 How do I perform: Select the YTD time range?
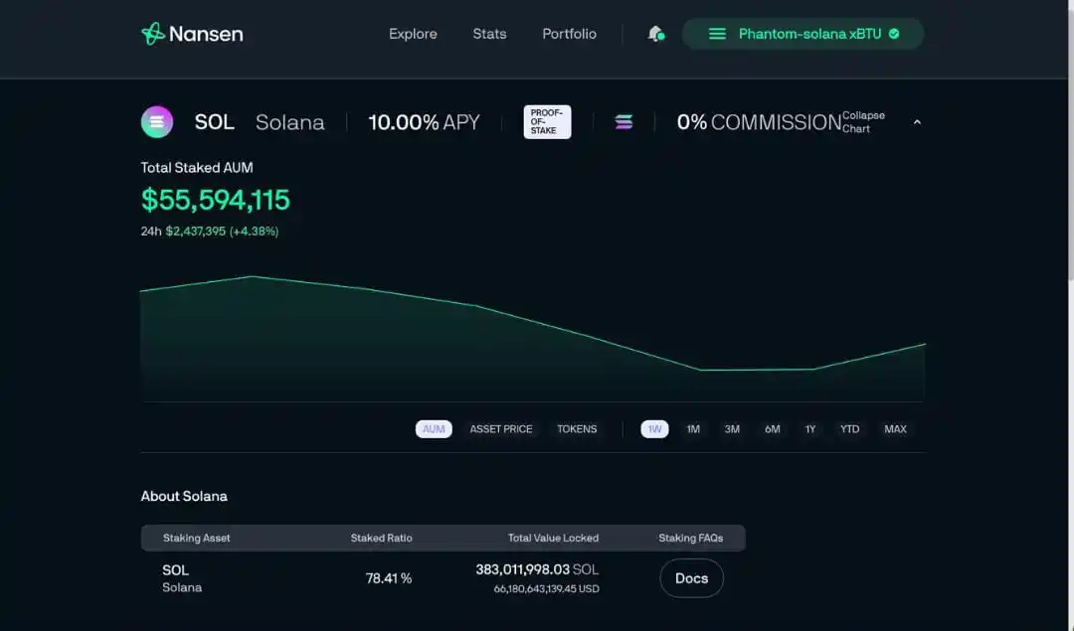pos(849,429)
